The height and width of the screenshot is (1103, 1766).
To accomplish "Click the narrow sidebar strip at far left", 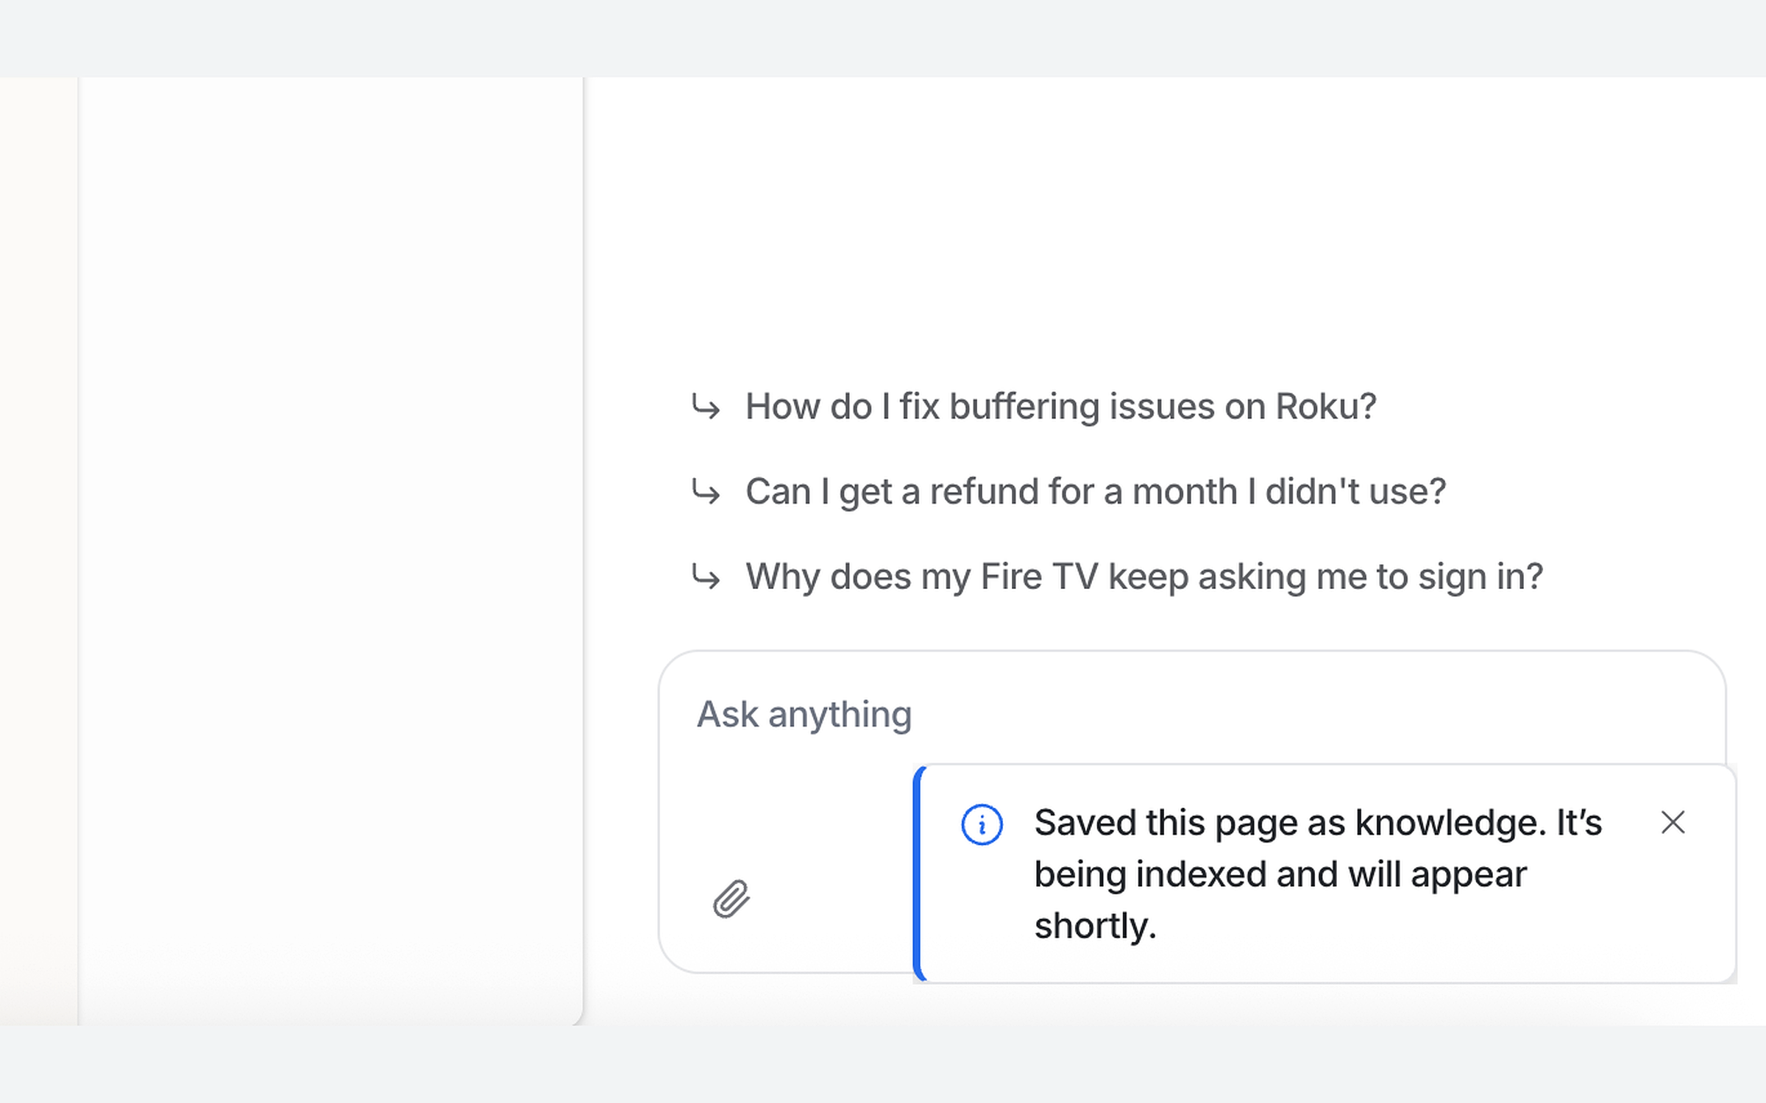I will (x=38, y=550).
